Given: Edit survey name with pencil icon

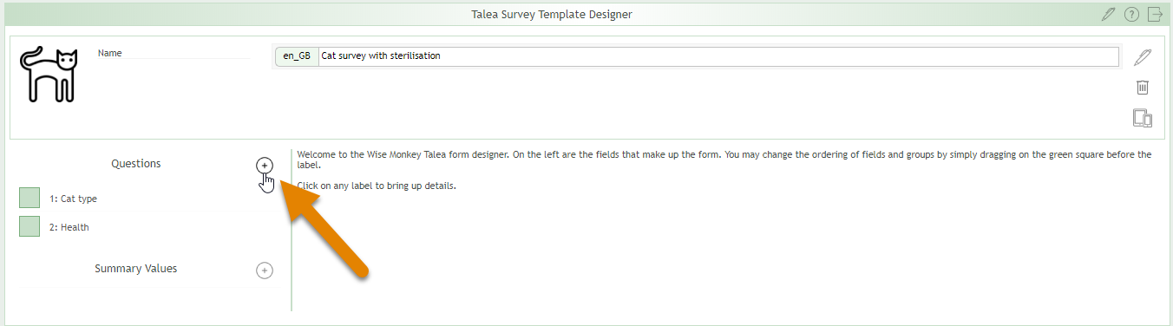Looking at the screenshot, I should (1143, 57).
